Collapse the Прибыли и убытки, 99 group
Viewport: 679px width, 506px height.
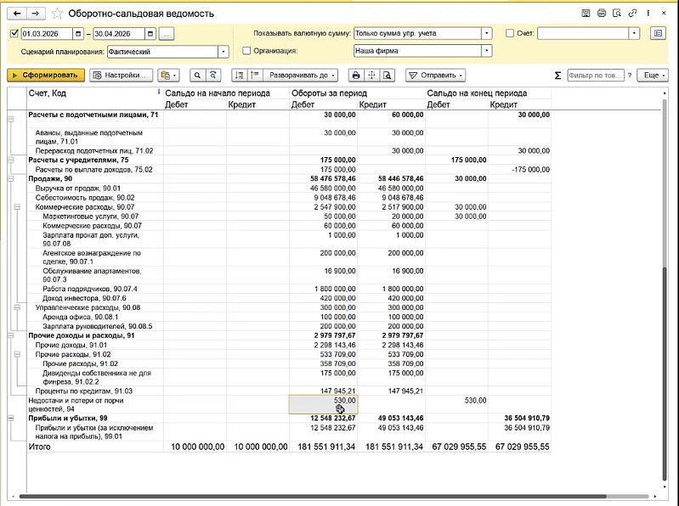[11, 419]
